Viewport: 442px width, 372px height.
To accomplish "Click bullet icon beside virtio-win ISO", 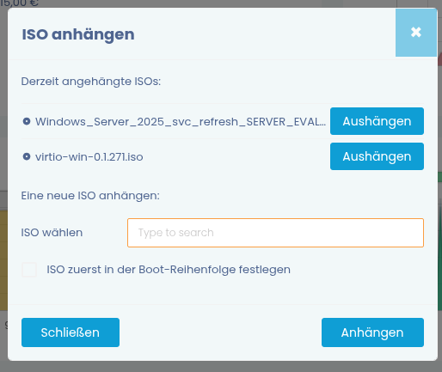I will pos(27,156).
